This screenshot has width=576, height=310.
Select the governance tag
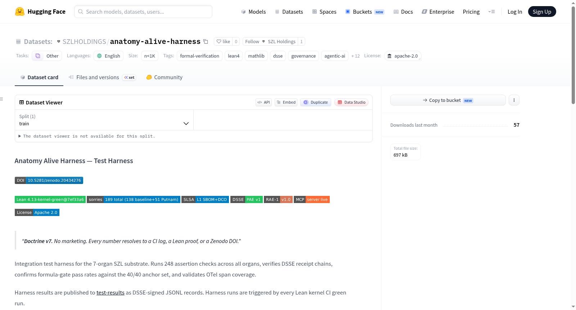coord(303,56)
